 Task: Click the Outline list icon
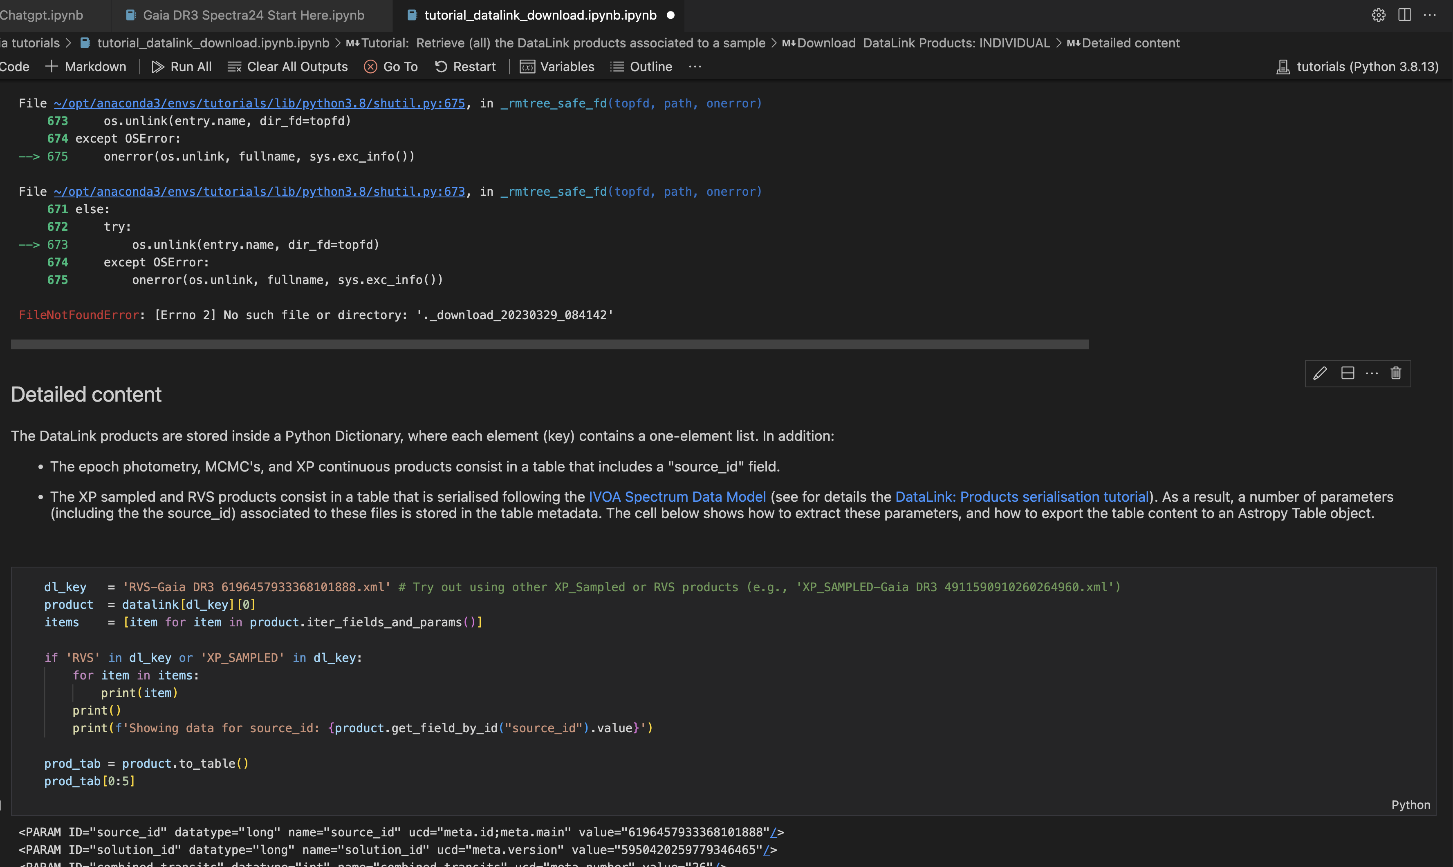[617, 67]
